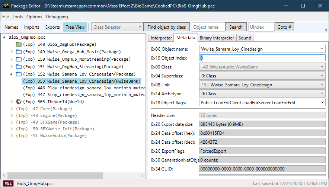Click the Data offset (dec) value 4284372
This screenshot has height=188, width=329.
(262, 142)
